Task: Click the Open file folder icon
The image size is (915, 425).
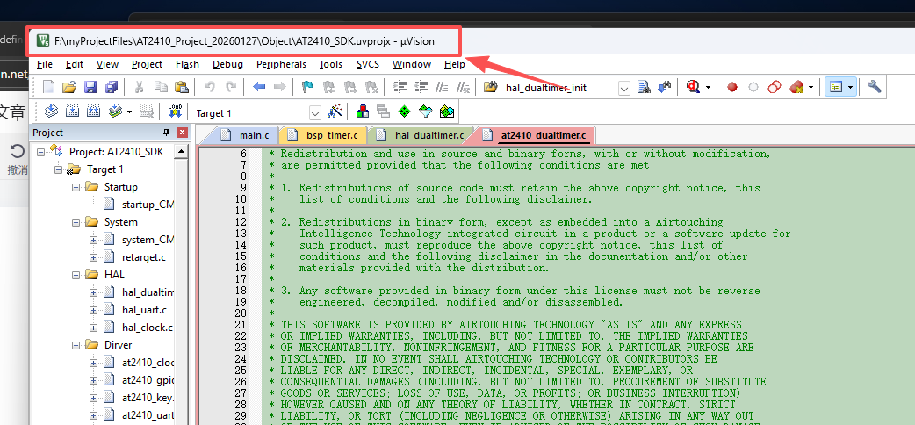Action: pos(69,87)
